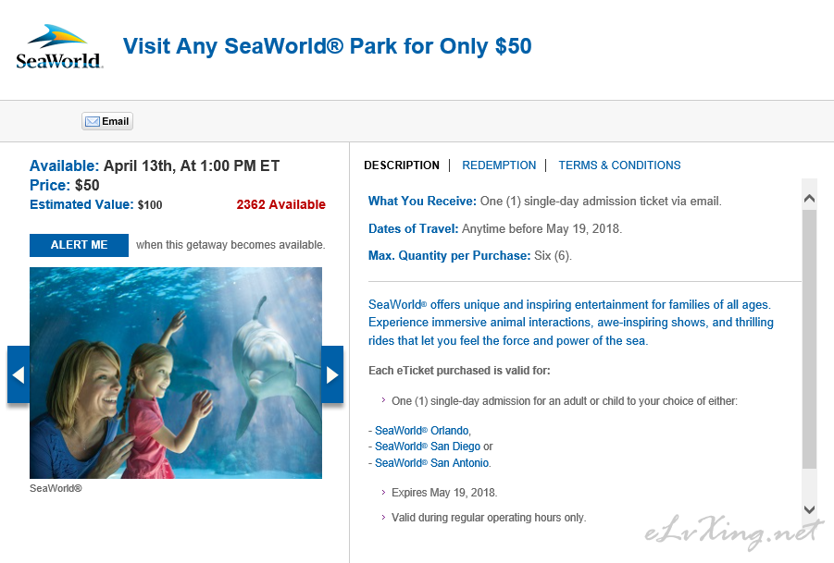The height and width of the screenshot is (563, 834).
Task: Click the ALERT ME button
Action: (79, 245)
